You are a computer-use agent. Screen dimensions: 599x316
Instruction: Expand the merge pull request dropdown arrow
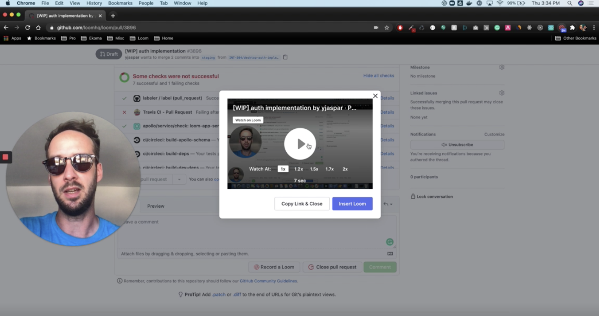[179, 179]
